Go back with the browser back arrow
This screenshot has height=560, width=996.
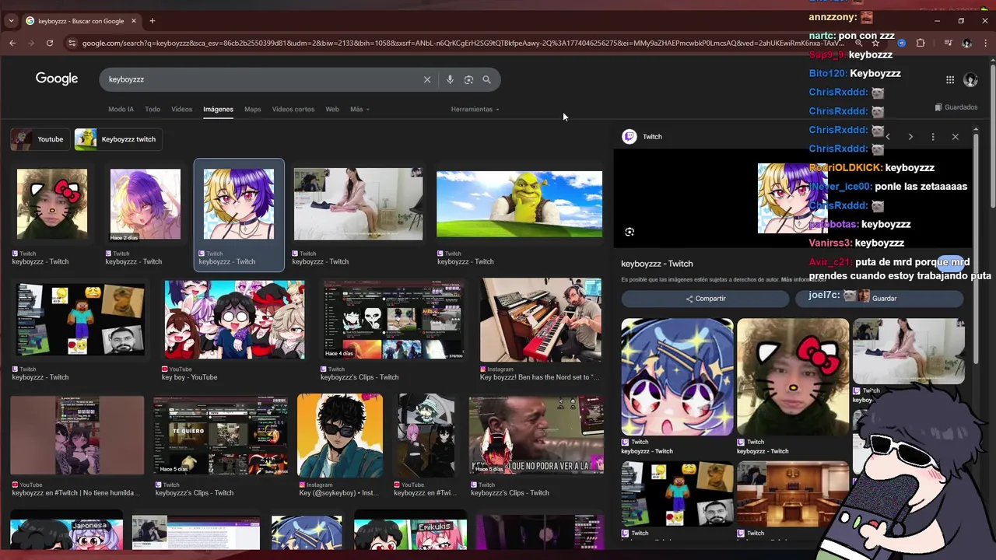click(12, 43)
